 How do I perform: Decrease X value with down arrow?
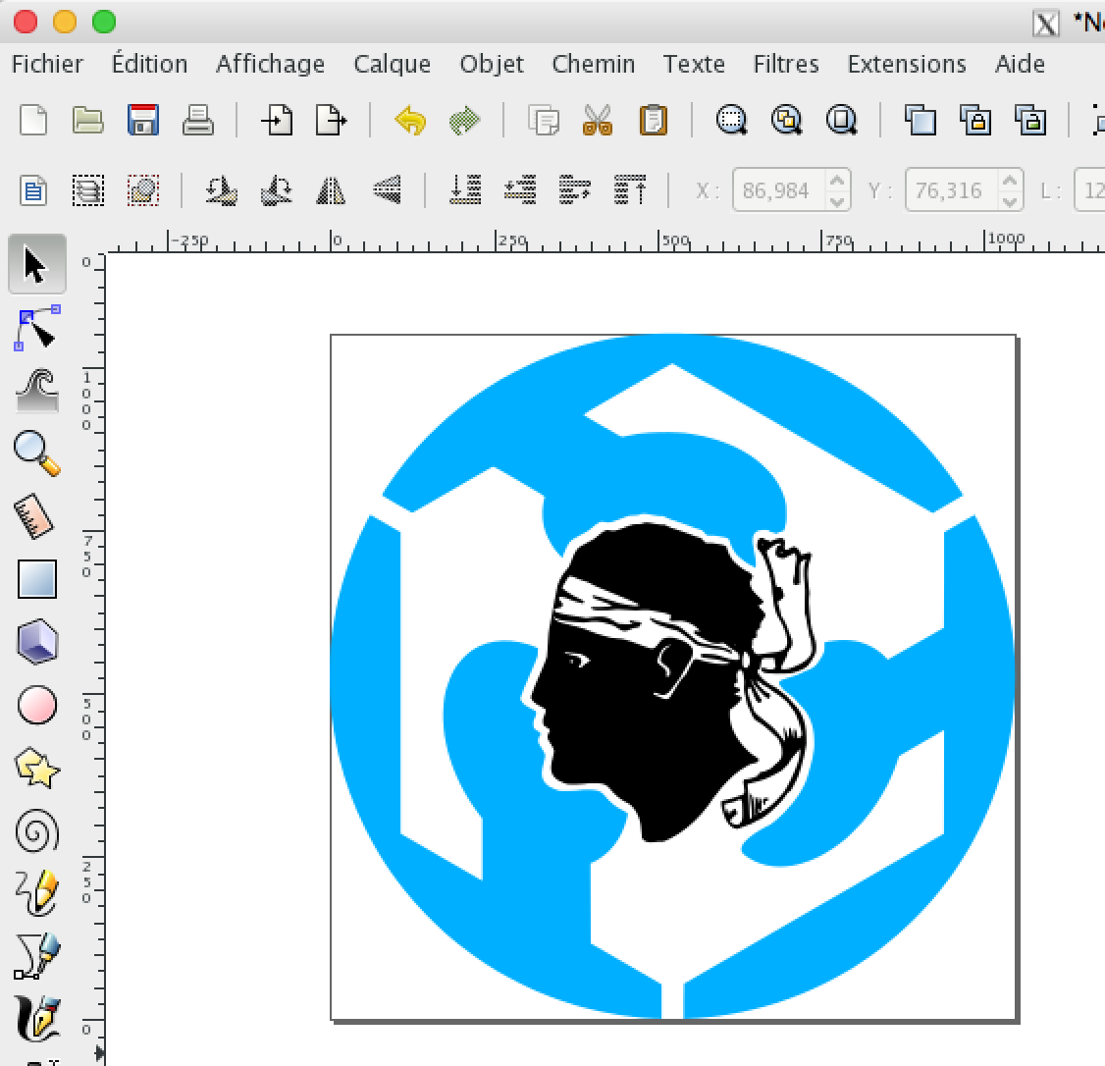pos(837,201)
